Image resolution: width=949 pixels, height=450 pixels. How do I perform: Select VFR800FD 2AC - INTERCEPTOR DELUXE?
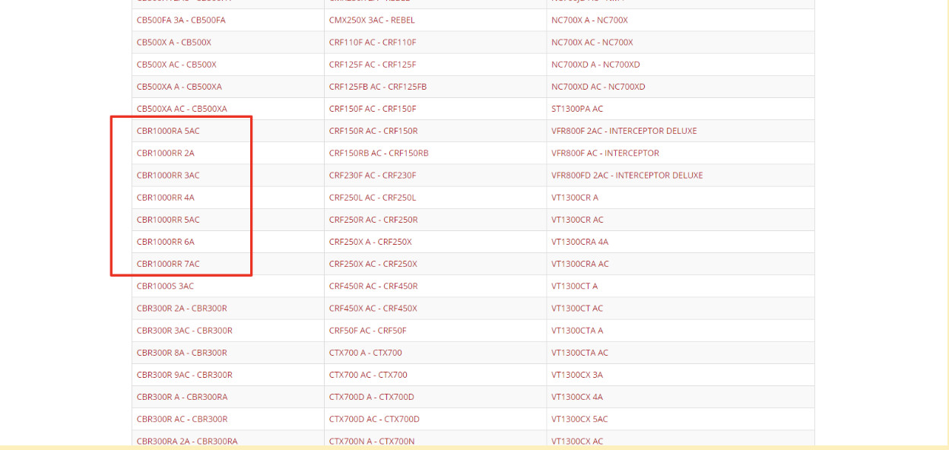(x=627, y=175)
